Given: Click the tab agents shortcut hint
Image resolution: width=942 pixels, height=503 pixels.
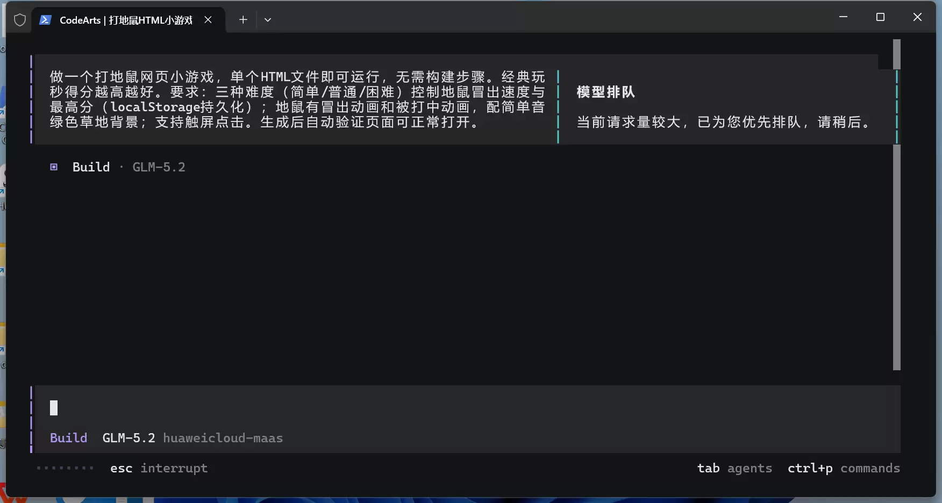Looking at the screenshot, I should (x=734, y=469).
